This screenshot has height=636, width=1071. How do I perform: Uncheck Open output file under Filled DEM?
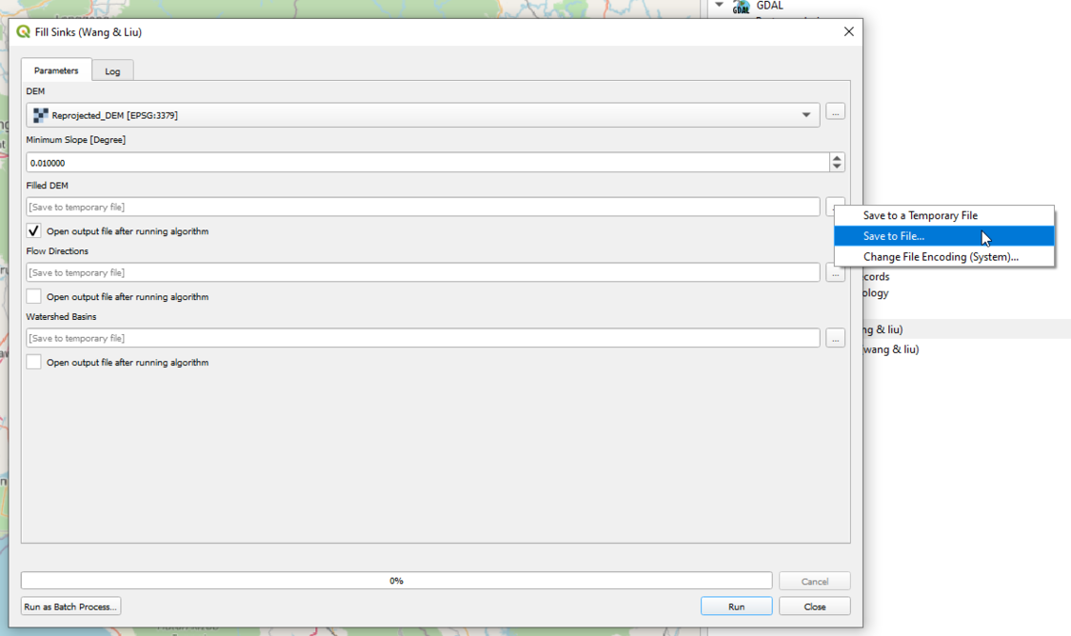click(33, 230)
